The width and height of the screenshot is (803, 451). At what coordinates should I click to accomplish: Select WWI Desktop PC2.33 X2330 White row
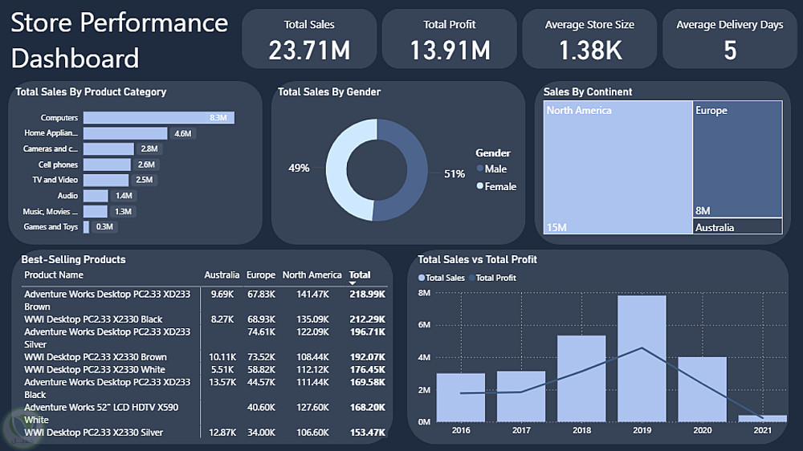pos(205,370)
